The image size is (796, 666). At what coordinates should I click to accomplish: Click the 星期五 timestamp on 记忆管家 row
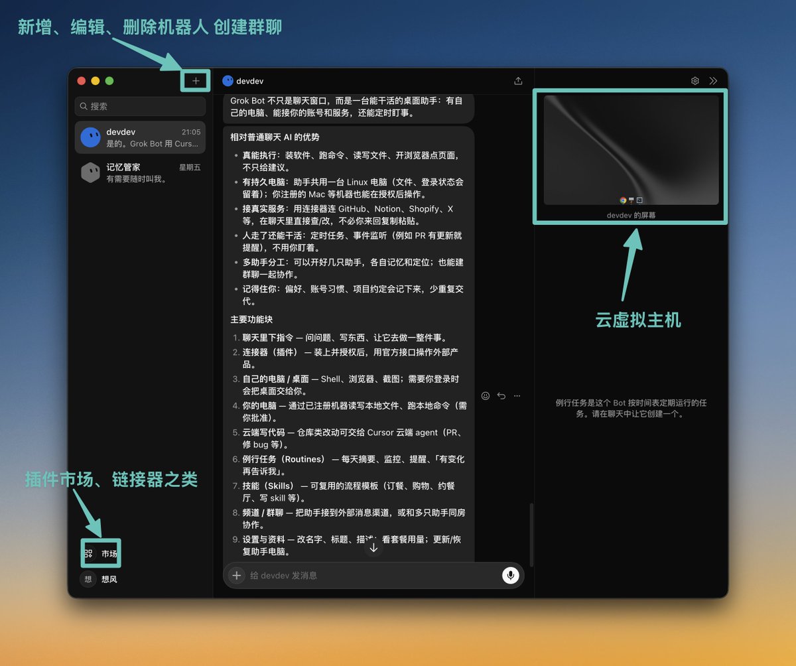coord(190,168)
